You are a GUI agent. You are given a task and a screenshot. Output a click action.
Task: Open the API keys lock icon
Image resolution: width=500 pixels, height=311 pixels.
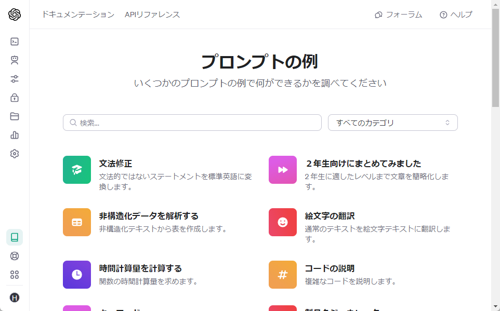tap(15, 98)
